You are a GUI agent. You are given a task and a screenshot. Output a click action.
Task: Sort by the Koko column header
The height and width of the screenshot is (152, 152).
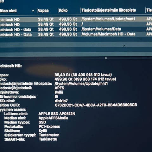click(63, 10)
